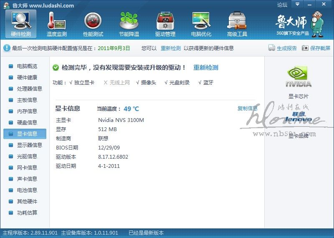Viewport: 334px width, 238px height.
Task: Click the blue info exclamation icon
Action: coord(7,48)
